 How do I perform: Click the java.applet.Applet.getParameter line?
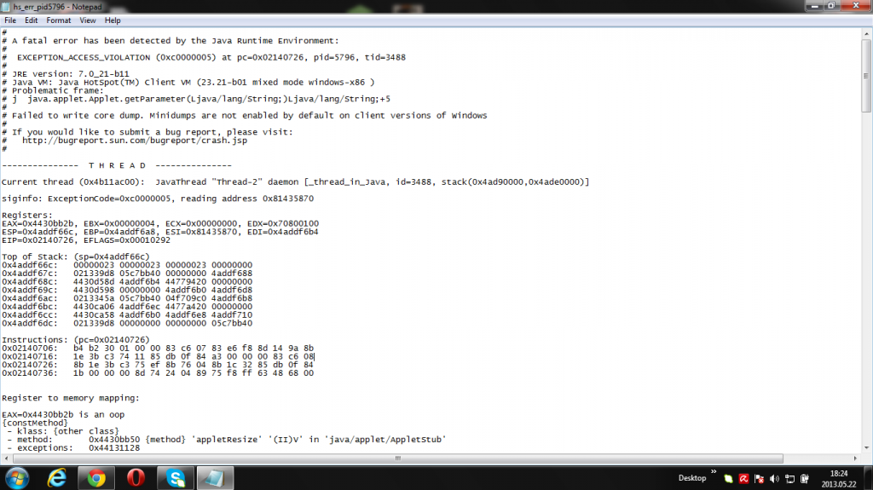(196, 99)
